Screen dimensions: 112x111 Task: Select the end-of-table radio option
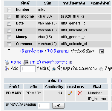pos(54,69)
